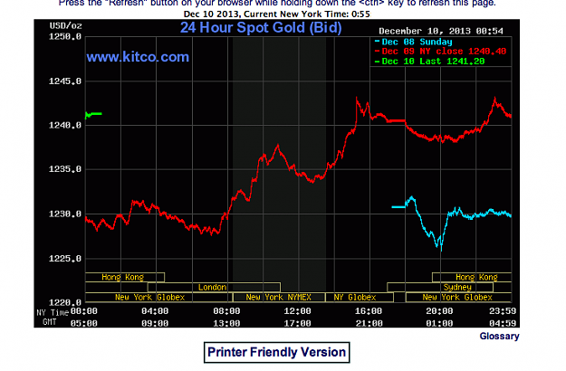Viewport: 566px width, 371px height.
Task: Click the 1225.0 price axis label
Action: tap(65, 259)
